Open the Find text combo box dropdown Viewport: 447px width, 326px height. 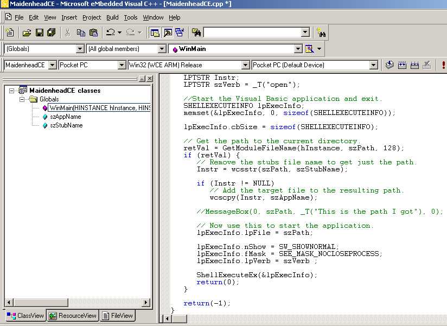(305, 32)
